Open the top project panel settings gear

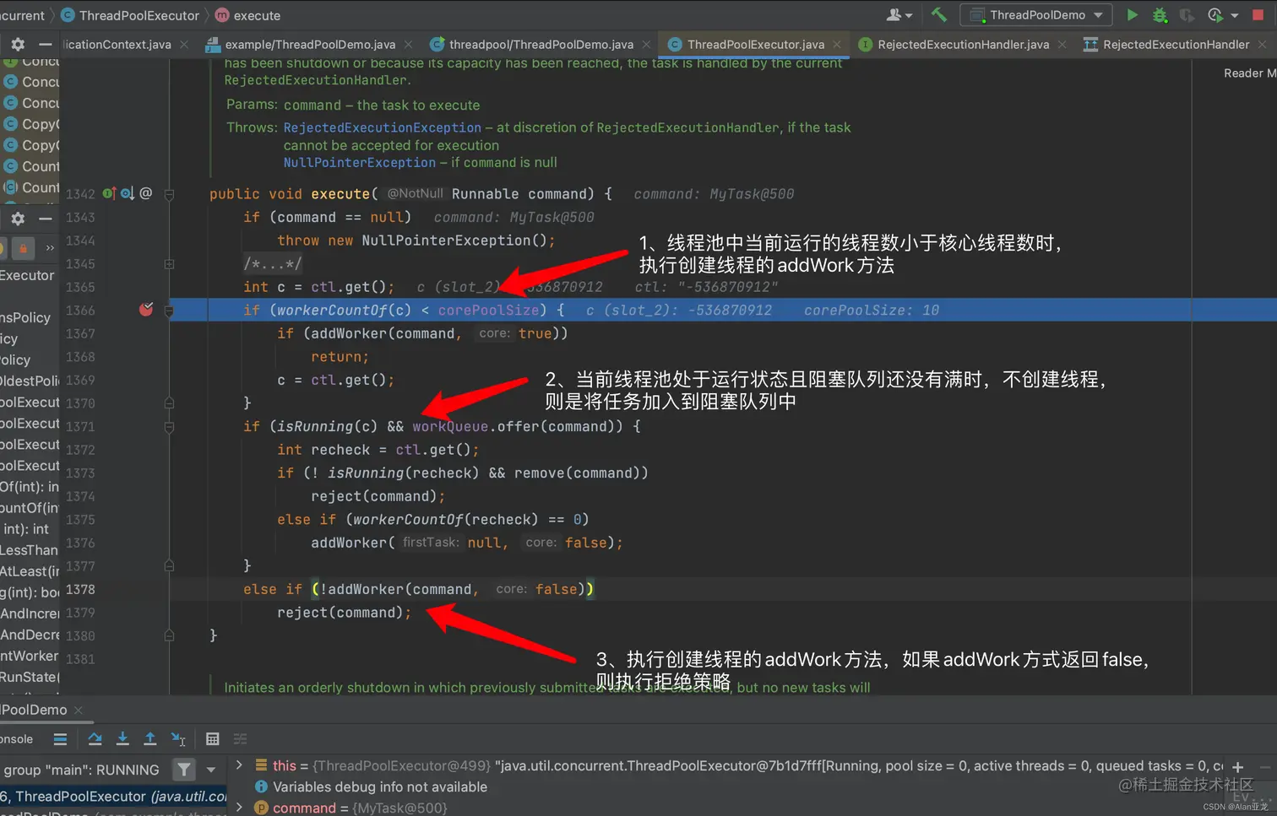[x=18, y=44]
